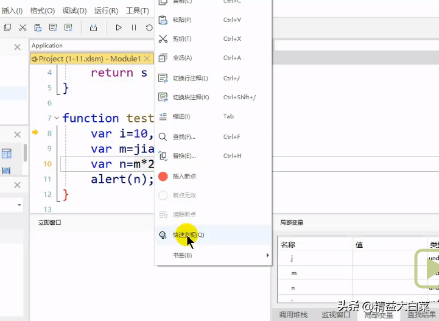Click the quick watch icon beside 快速监视(Q)
The image size is (439, 321).
163,235
